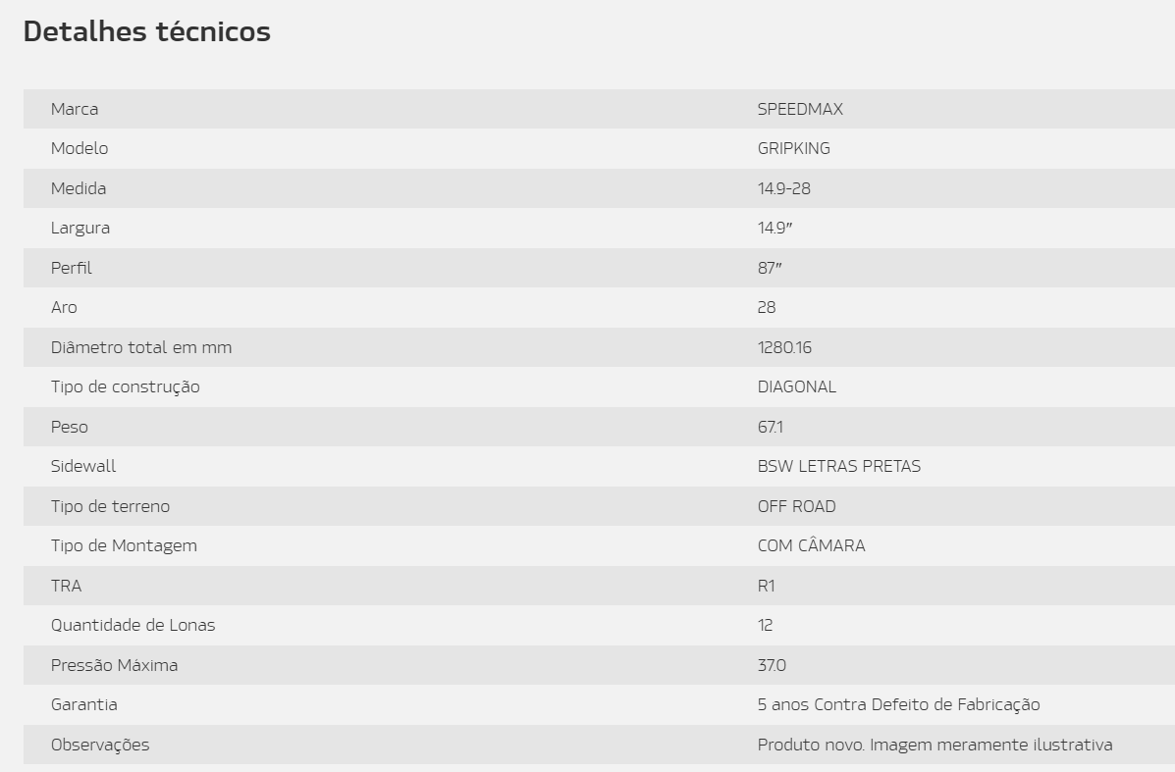This screenshot has width=1175, height=772.
Task: Click the Quantidade de Lonas label
Action: 134,625
